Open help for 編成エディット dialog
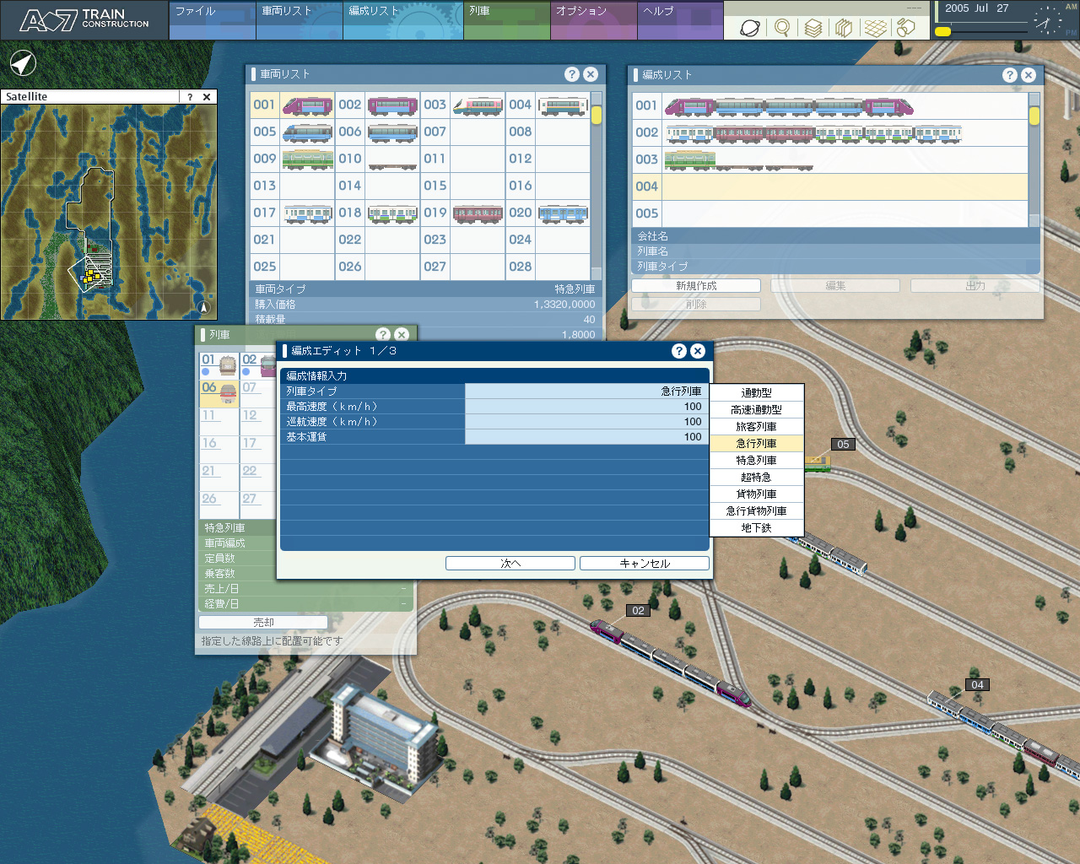Screen dimensions: 1080x864 pyautogui.click(x=679, y=351)
